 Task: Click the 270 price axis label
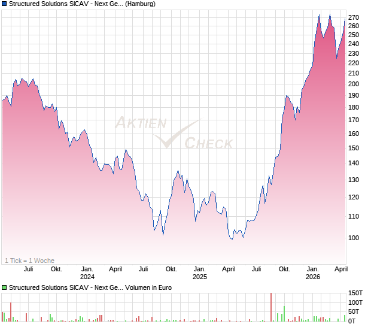pos(354,17)
